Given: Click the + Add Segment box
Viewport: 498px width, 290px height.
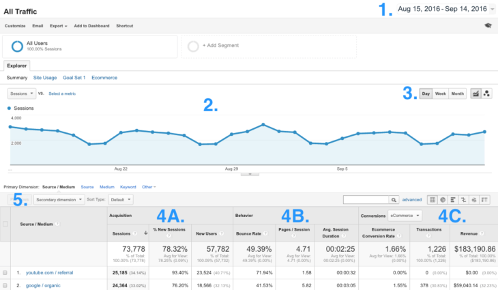Looking at the screenshot, I should coord(269,46).
